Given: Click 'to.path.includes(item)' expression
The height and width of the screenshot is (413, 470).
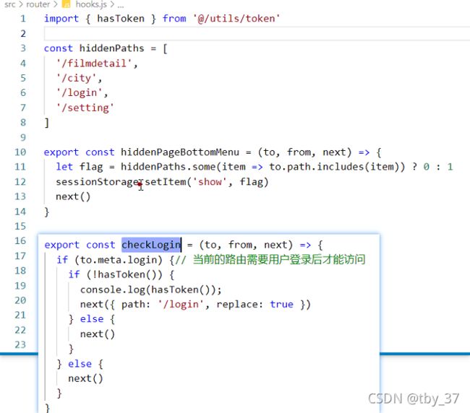Looking at the screenshot, I should click(334, 167).
